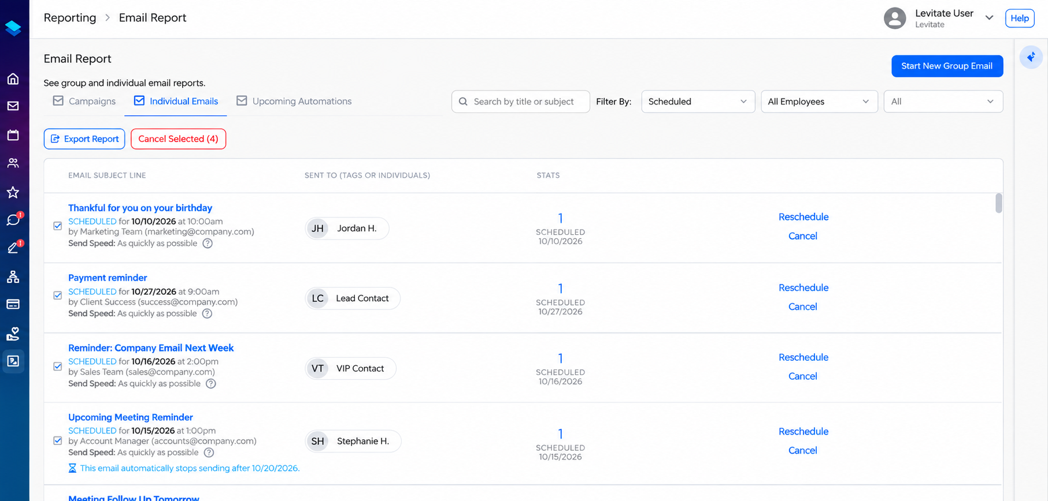Open Thankful for you on your birthday
The image size is (1048, 501).
pyautogui.click(x=140, y=208)
